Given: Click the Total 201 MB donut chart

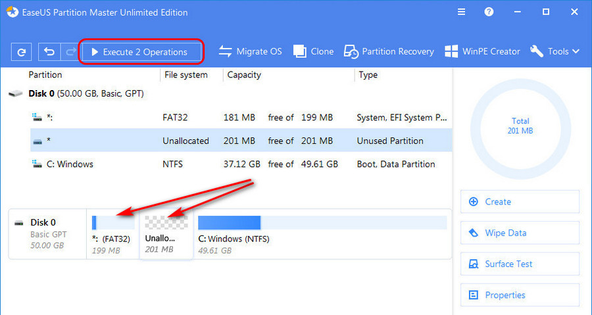Looking at the screenshot, I should [520, 129].
